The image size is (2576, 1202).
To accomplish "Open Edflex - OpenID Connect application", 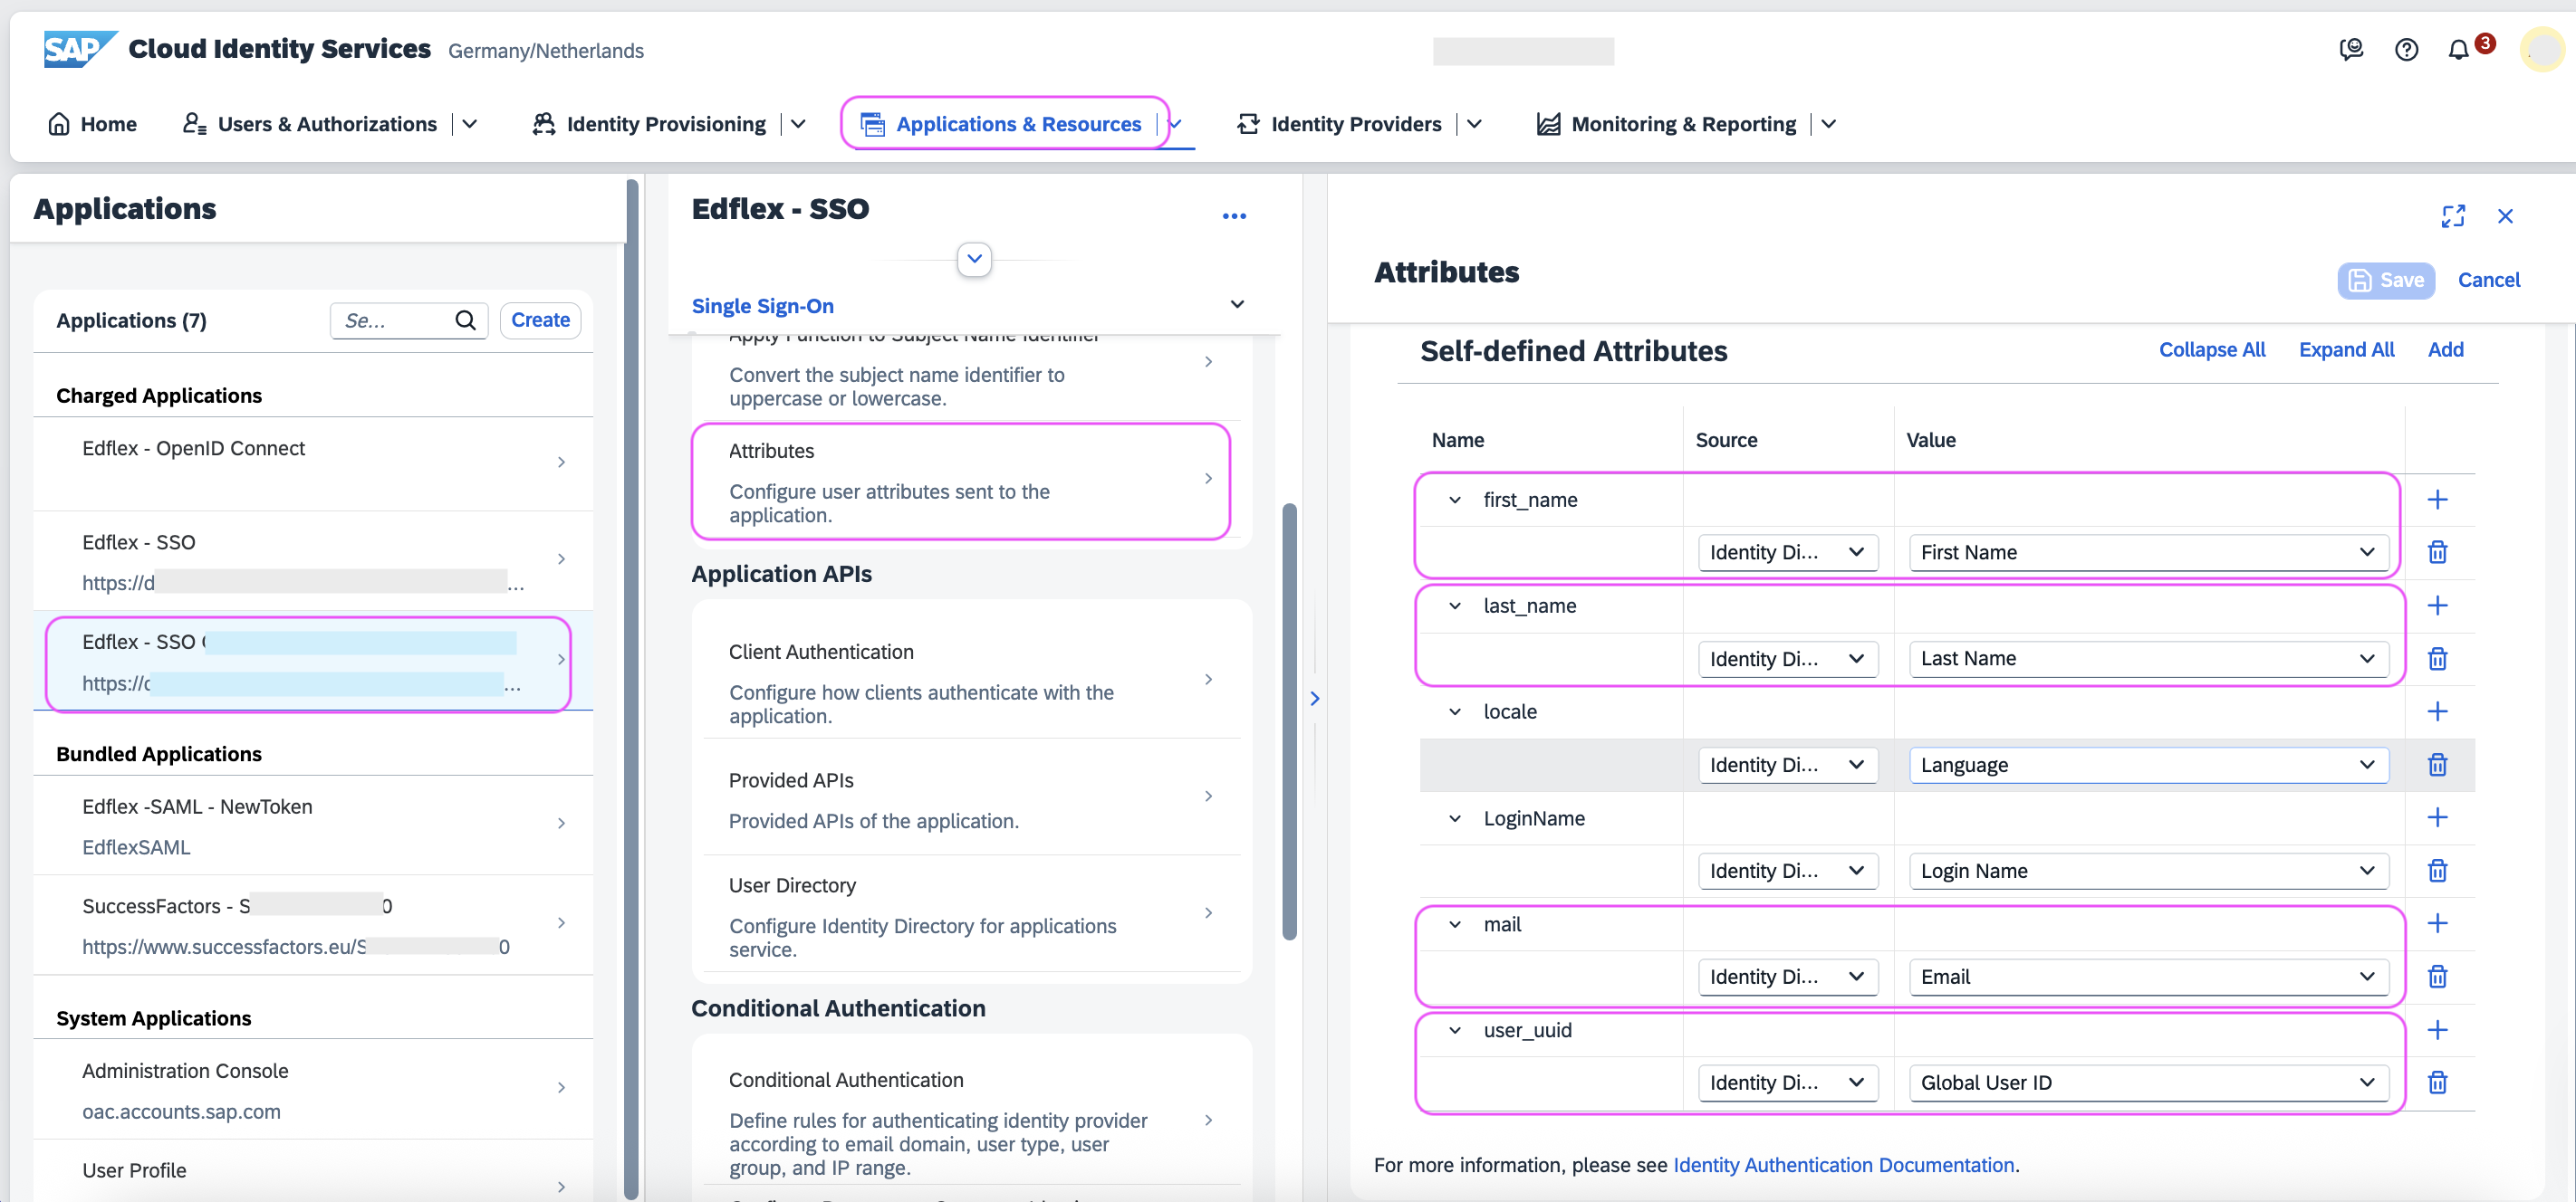I will 313,463.
